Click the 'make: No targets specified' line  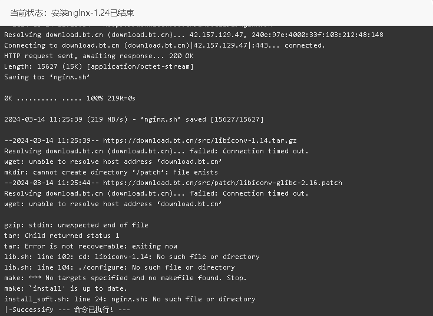(x=125, y=278)
